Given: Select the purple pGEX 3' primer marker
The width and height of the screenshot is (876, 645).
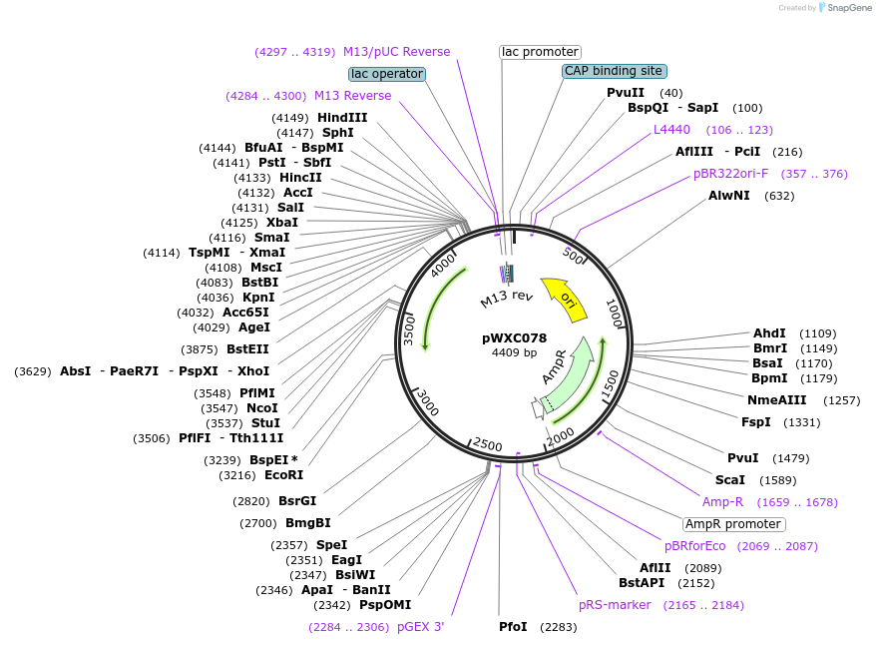Looking at the screenshot, I should 420,627.
